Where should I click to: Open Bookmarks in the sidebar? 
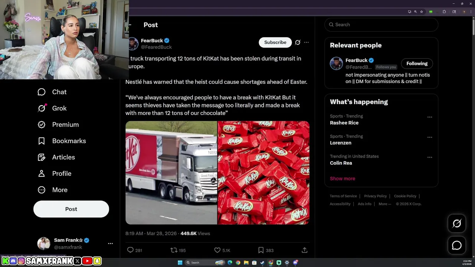(62, 141)
